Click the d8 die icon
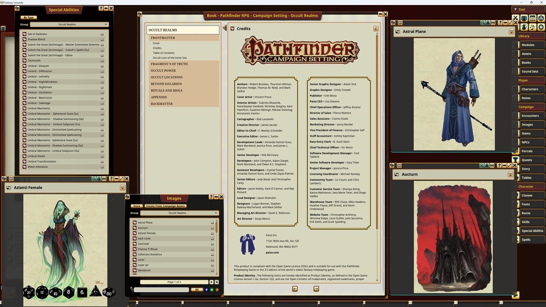 coord(68,292)
